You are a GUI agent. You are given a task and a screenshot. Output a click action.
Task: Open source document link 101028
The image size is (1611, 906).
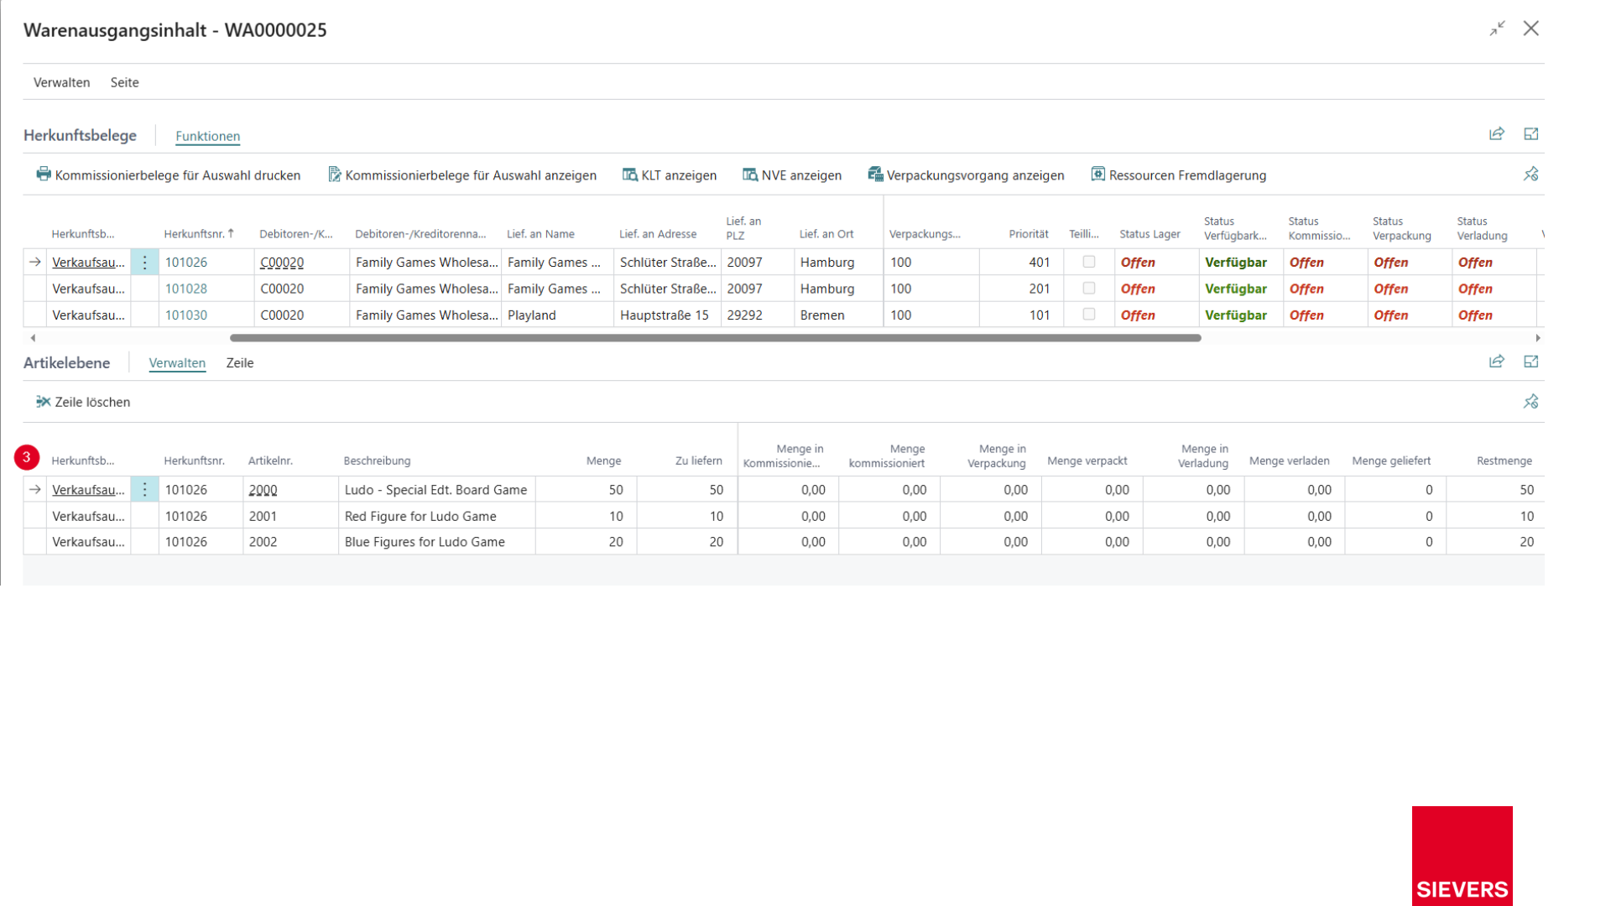(x=185, y=289)
